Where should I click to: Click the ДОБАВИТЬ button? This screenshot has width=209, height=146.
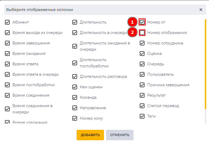point(90,135)
